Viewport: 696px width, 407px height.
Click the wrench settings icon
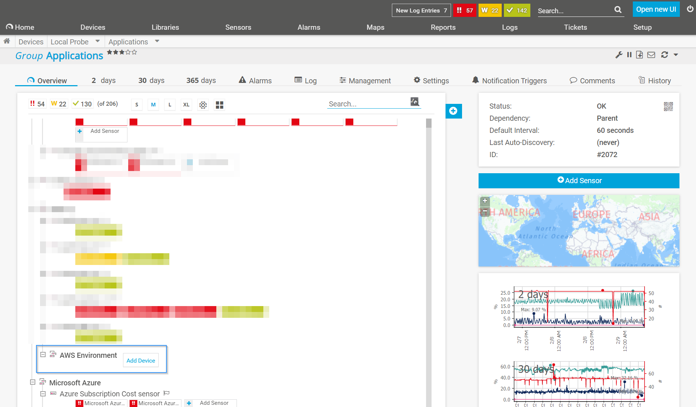(619, 55)
